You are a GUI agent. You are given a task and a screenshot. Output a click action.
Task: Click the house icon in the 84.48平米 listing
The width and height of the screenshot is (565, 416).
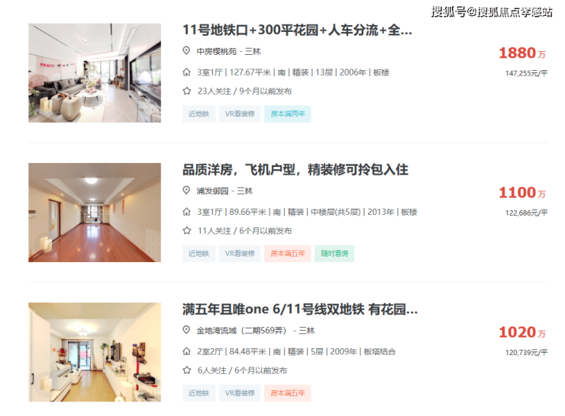pos(186,351)
